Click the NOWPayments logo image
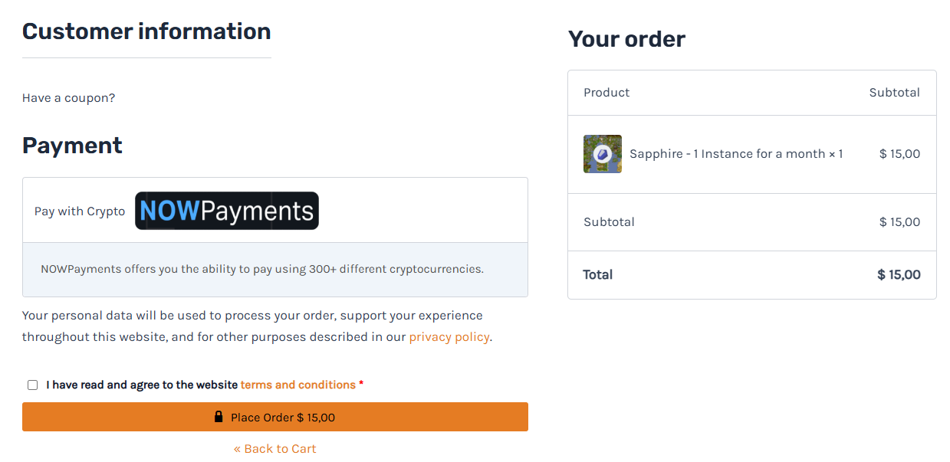The height and width of the screenshot is (462, 950). (x=227, y=211)
